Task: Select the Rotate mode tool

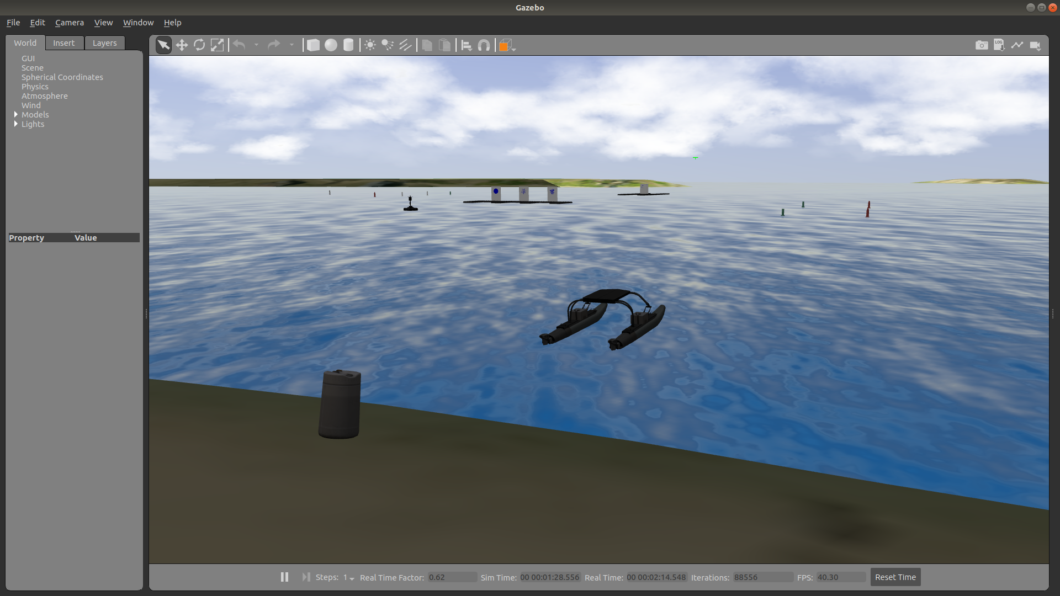Action: (x=199, y=45)
